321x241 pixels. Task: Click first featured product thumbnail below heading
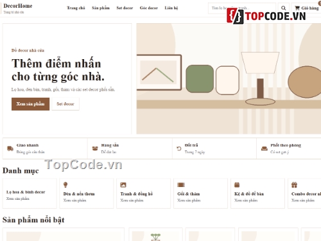coord(64,237)
